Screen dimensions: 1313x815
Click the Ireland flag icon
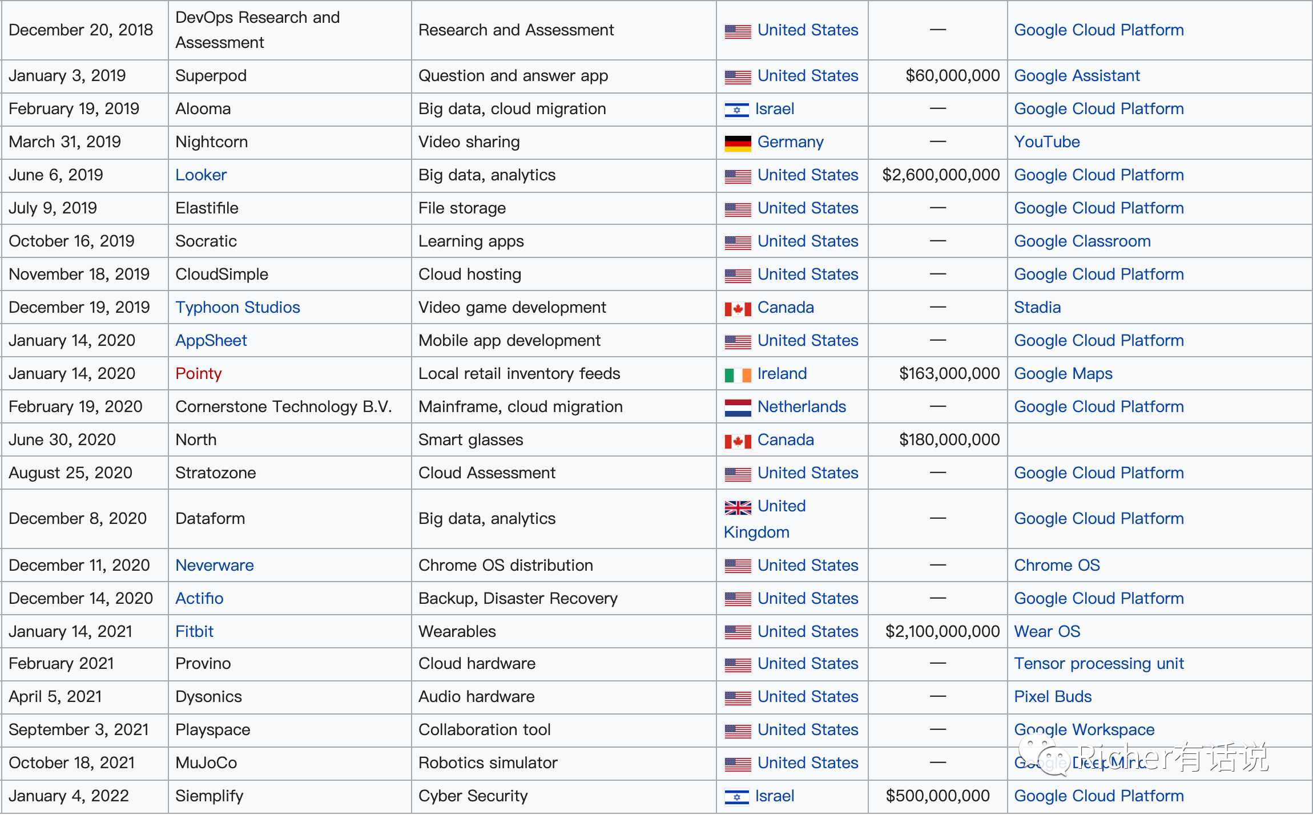[738, 374]
